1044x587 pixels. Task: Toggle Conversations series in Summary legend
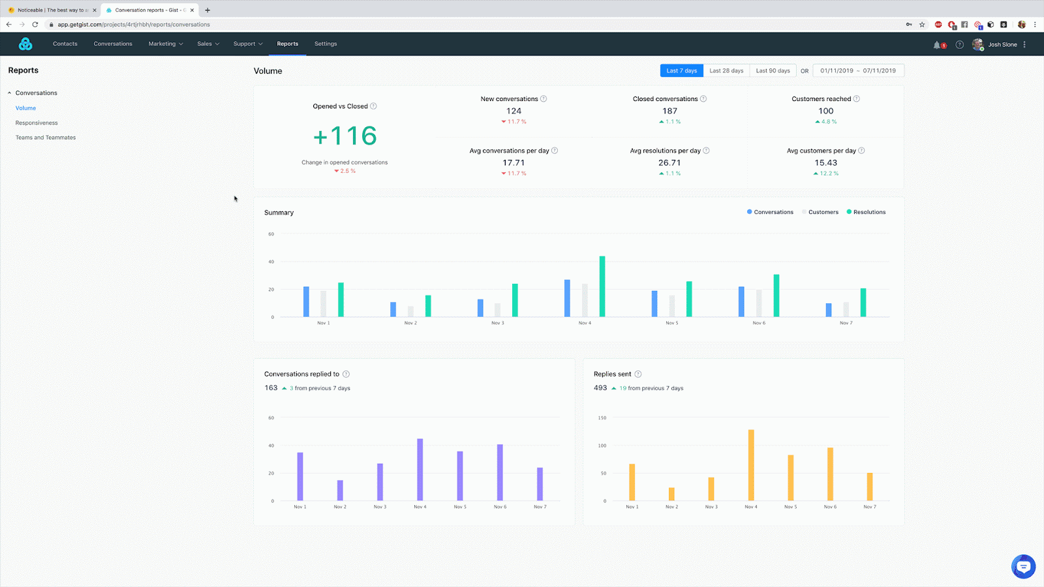click(x=770, y=212)
